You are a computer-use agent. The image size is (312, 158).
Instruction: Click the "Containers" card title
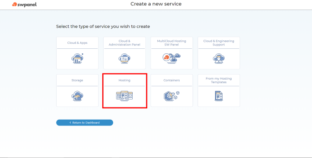coord(171,80)
